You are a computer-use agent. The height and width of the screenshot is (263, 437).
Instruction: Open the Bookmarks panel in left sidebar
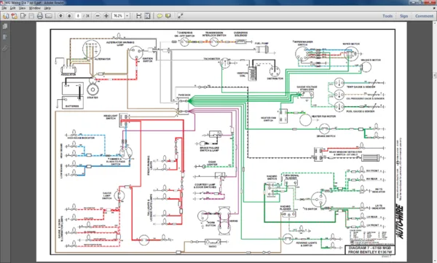tap(5, 37)
